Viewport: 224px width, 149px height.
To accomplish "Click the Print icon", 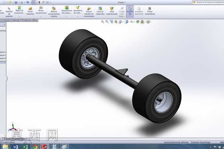I will (22, 3).
